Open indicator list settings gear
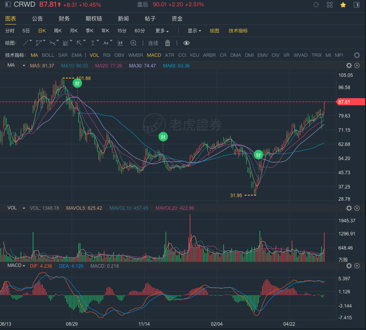366x330 pixels. (x=357, y=55)
